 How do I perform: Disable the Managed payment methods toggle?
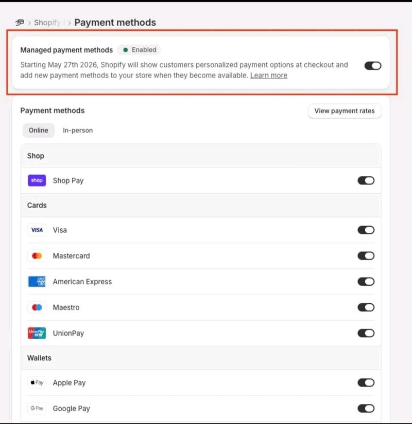373,66
